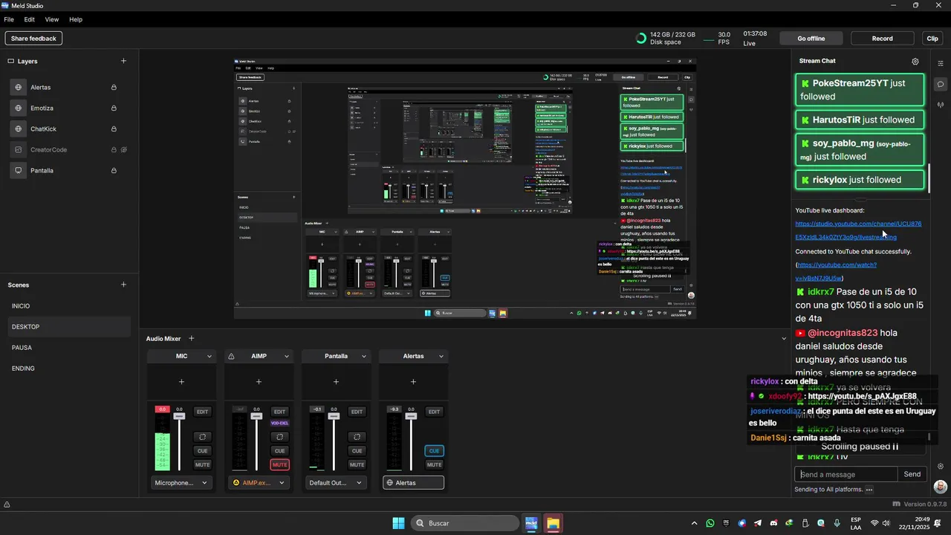
Task: Click the Pantalla layer display capture icon
Action: pyautogui.click(x=19, y=170)
